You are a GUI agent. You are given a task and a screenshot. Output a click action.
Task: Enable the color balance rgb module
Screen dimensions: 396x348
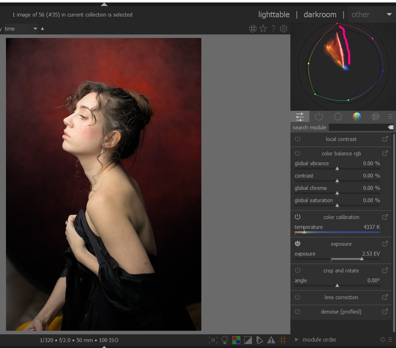[297, 153]
